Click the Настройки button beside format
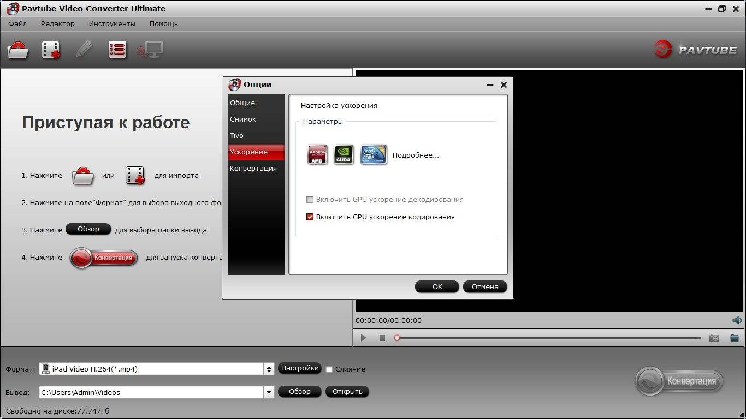746x419 pixels. pyautogui.click(x=299, y=368)
